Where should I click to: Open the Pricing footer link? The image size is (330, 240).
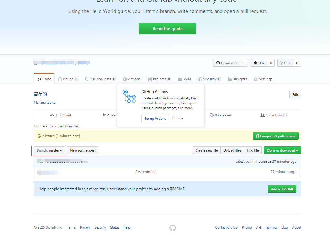coord(247,227)
